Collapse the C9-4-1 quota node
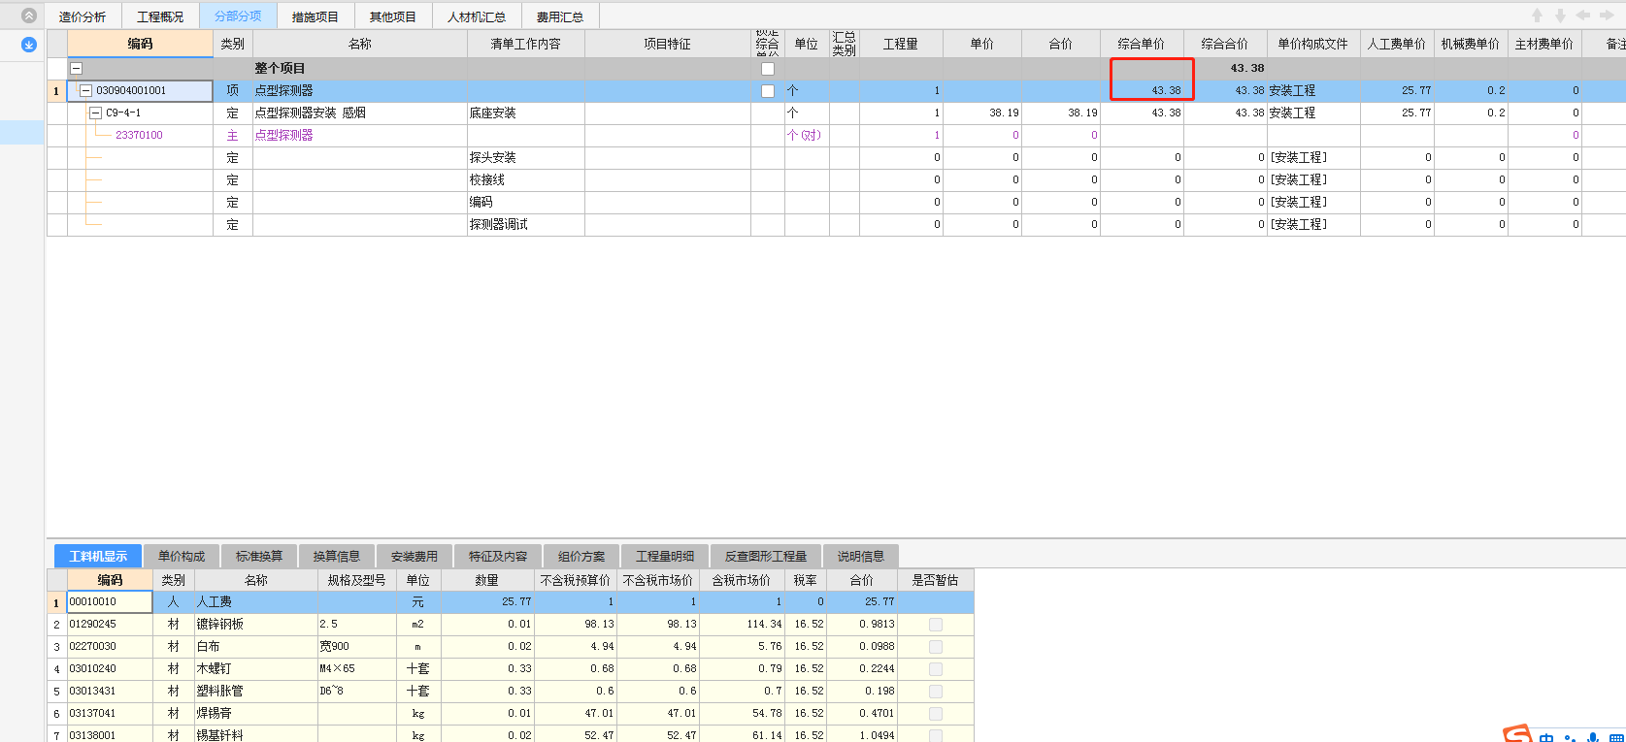This screenshot has height=742, width=1626. coord(95,113)
